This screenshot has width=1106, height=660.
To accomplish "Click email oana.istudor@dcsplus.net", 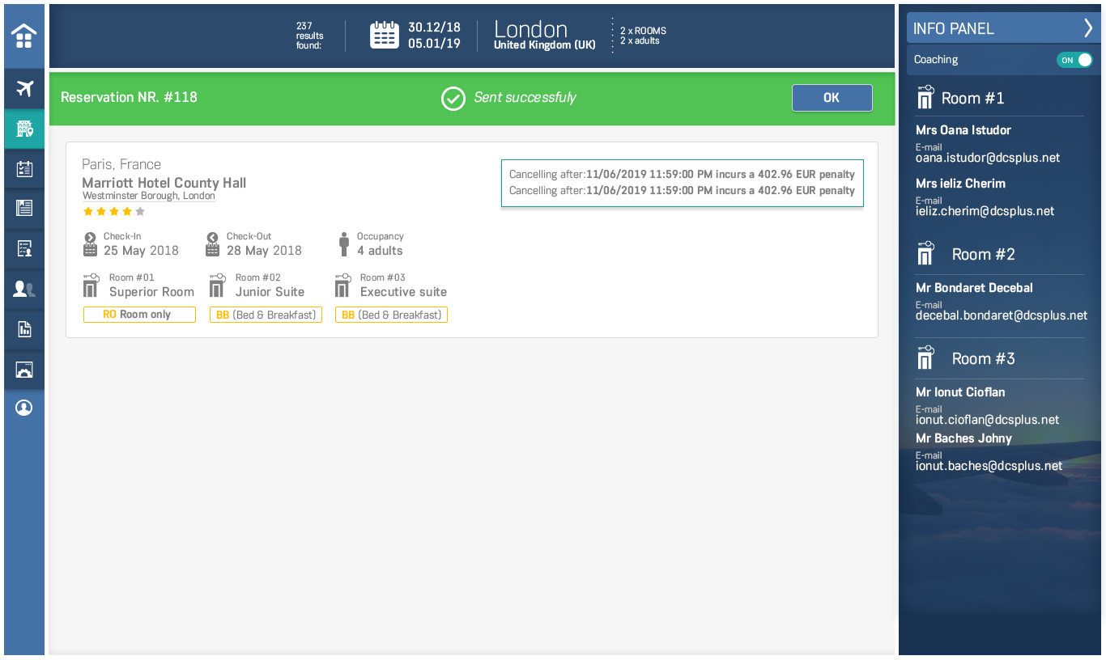I will pos(988,158).
